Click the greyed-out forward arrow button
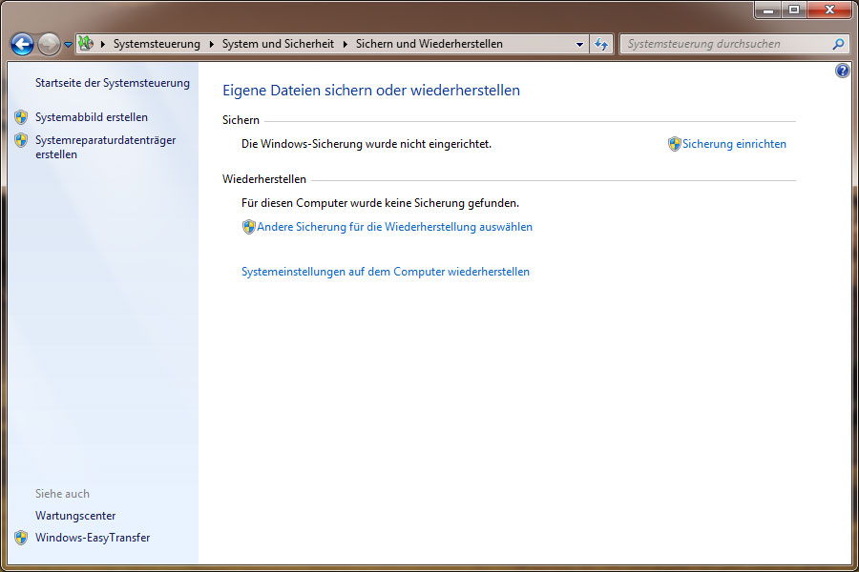 (49, 45)
